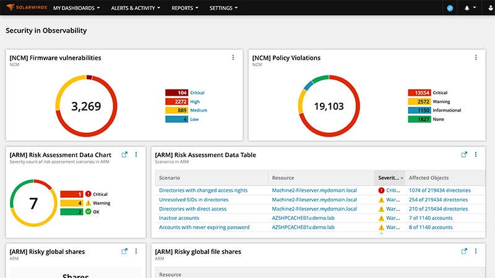This screenshot has width=495, height=278.
Task: Open 8 of 1140 accounts link
Action: click(x=431, y=227)
